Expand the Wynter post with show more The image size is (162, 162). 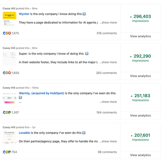point(108,23)
